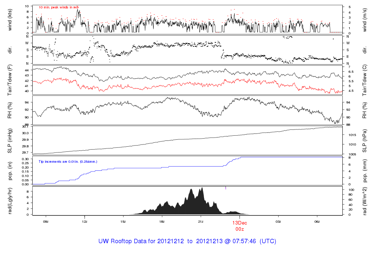Click the left 'dir.' axis label
Viewport: 375px width, 256px height.
(x=10, y=50)
